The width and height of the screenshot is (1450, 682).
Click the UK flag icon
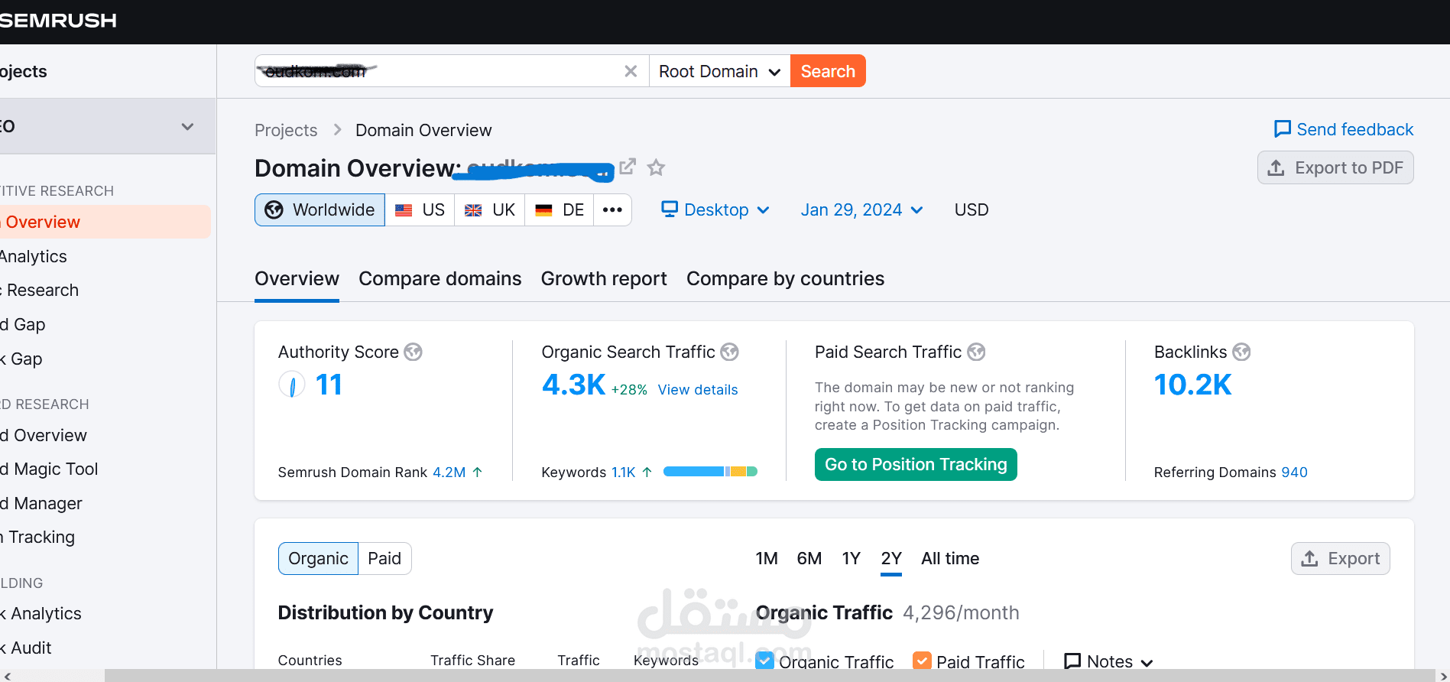[x=473, y=210]
